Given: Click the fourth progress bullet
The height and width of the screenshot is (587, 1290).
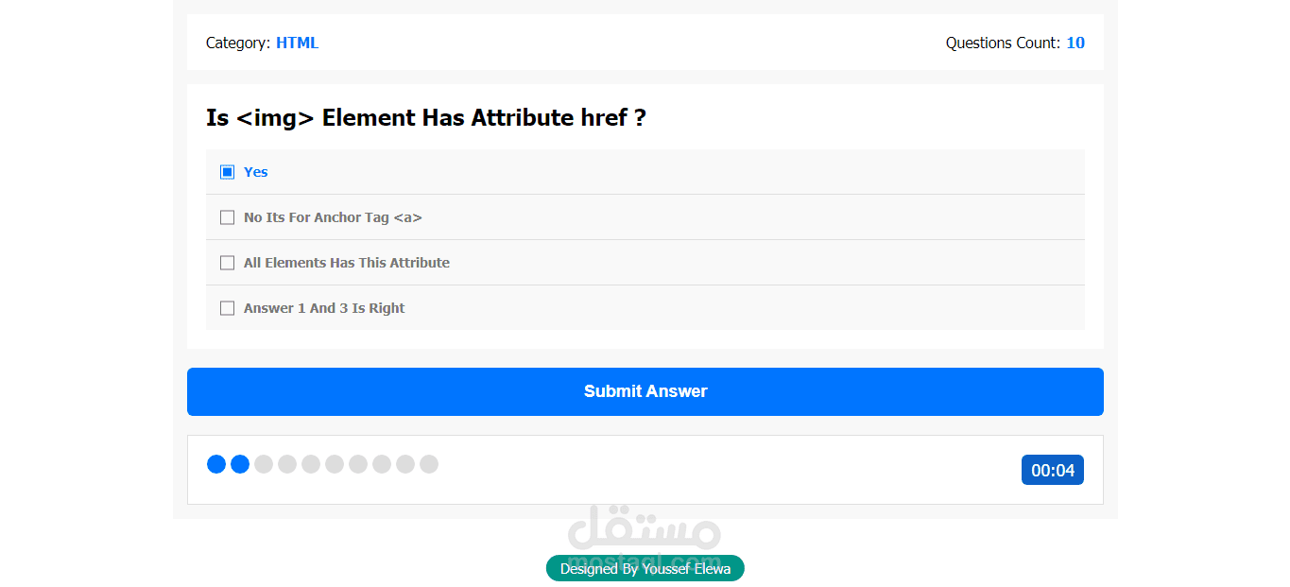Looking at the screenshot, I should click(287, 464).
